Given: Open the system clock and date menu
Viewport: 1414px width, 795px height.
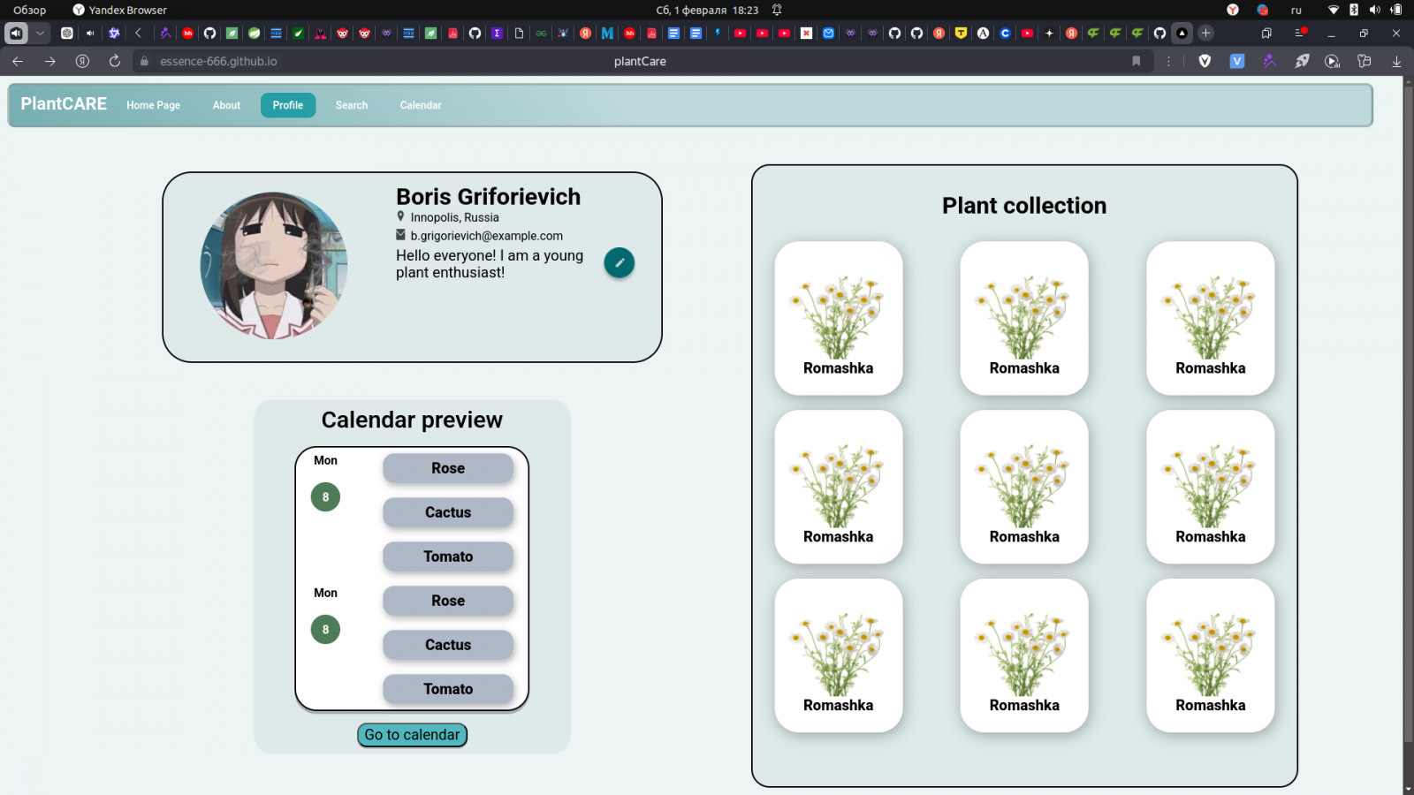Looking at the screenshot, I should (x=707, y=10).
